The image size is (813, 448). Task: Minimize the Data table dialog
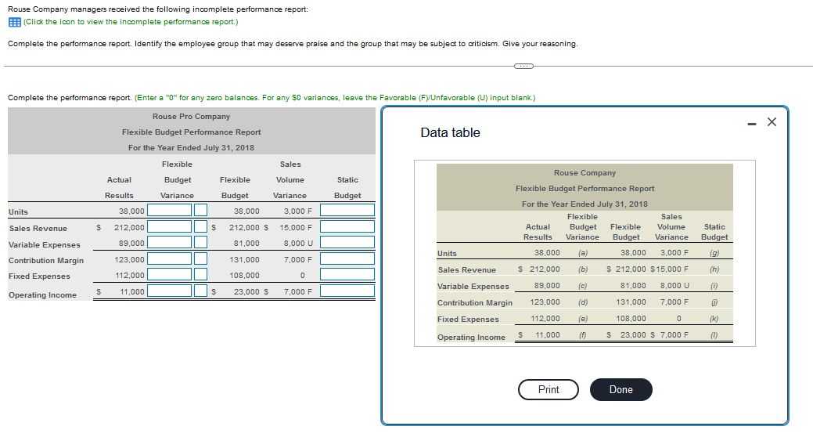[752, 124]
